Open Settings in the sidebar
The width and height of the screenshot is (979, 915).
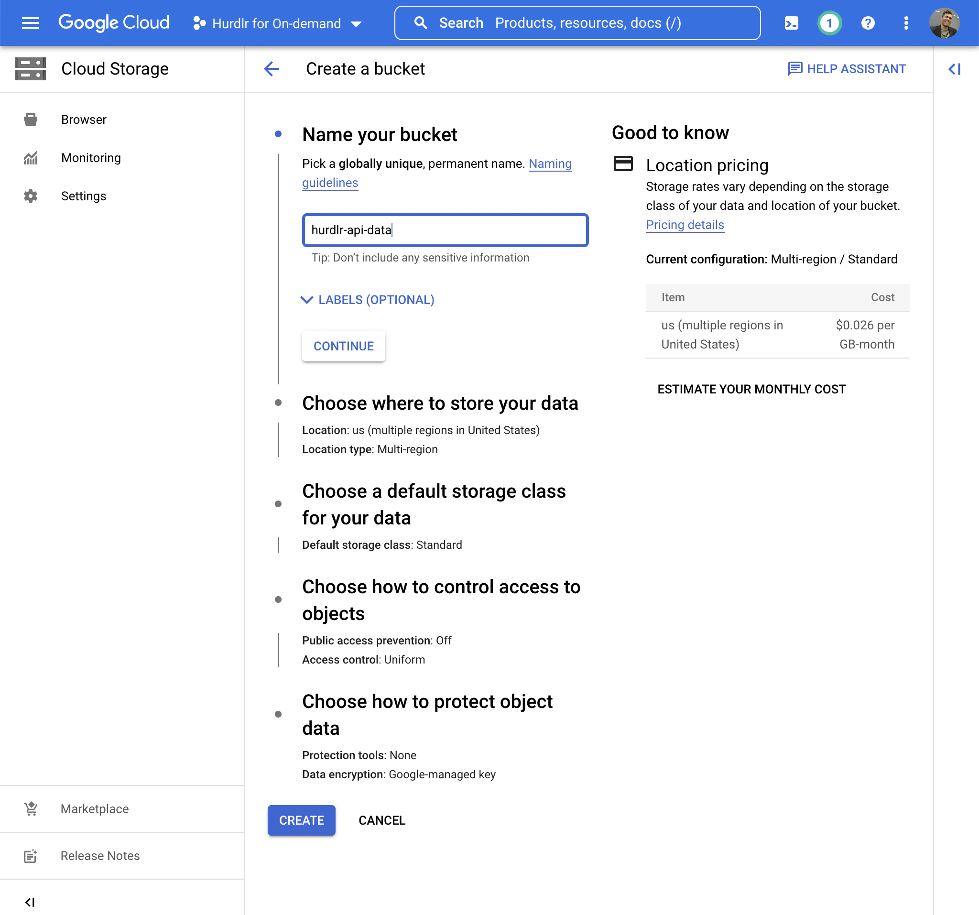click(x=83, y=196)
